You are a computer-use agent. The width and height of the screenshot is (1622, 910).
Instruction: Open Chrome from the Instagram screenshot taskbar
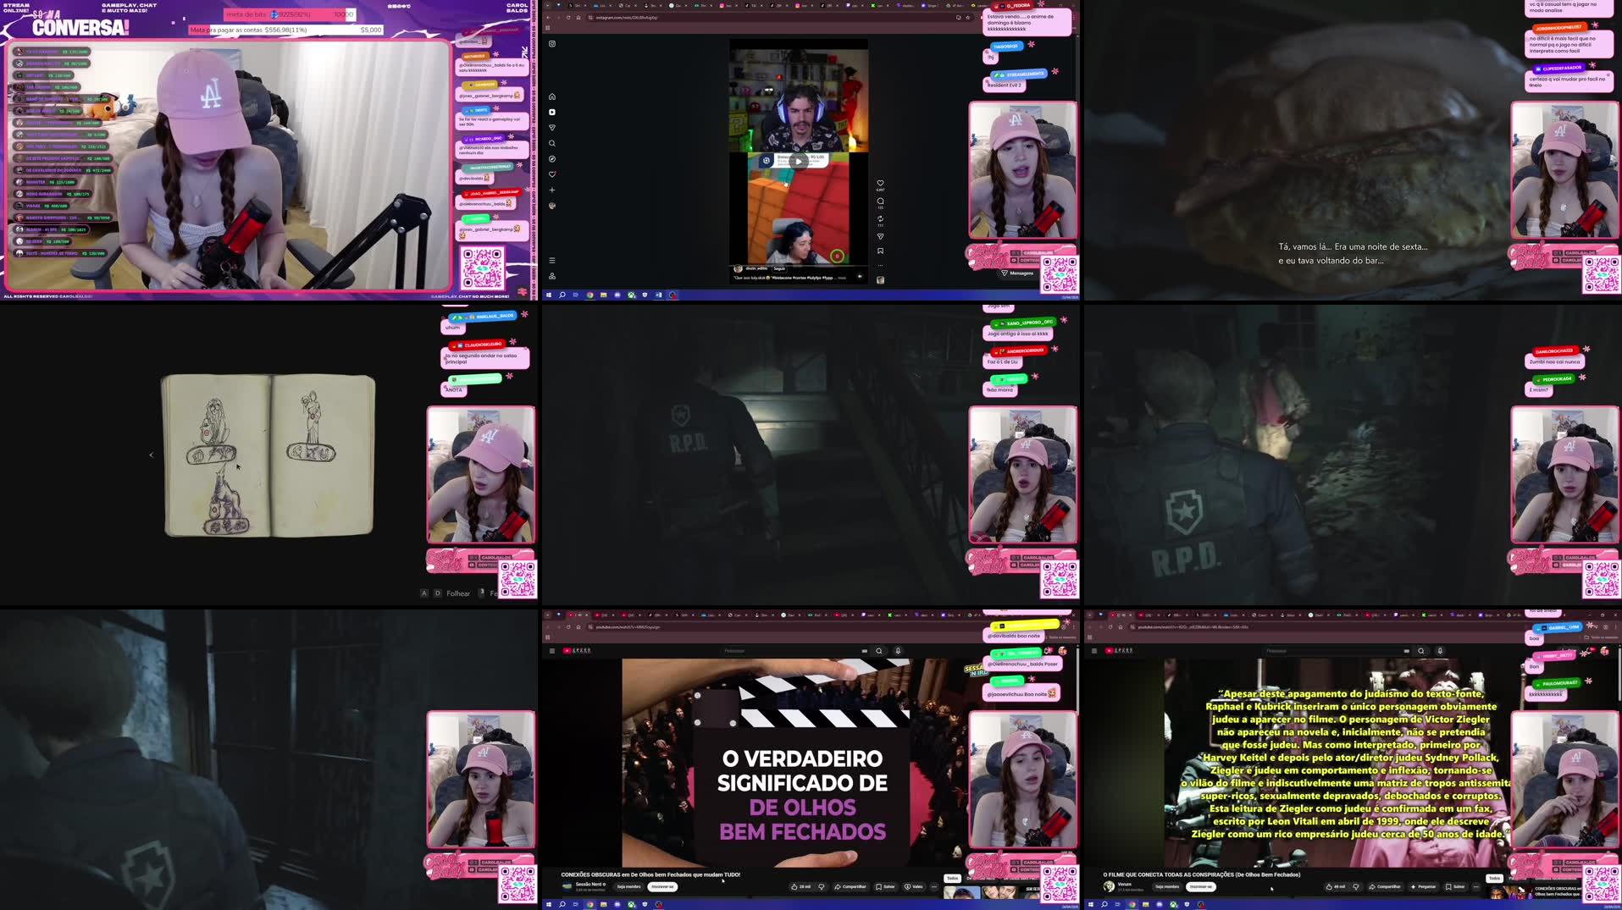[x=590, y=295]
